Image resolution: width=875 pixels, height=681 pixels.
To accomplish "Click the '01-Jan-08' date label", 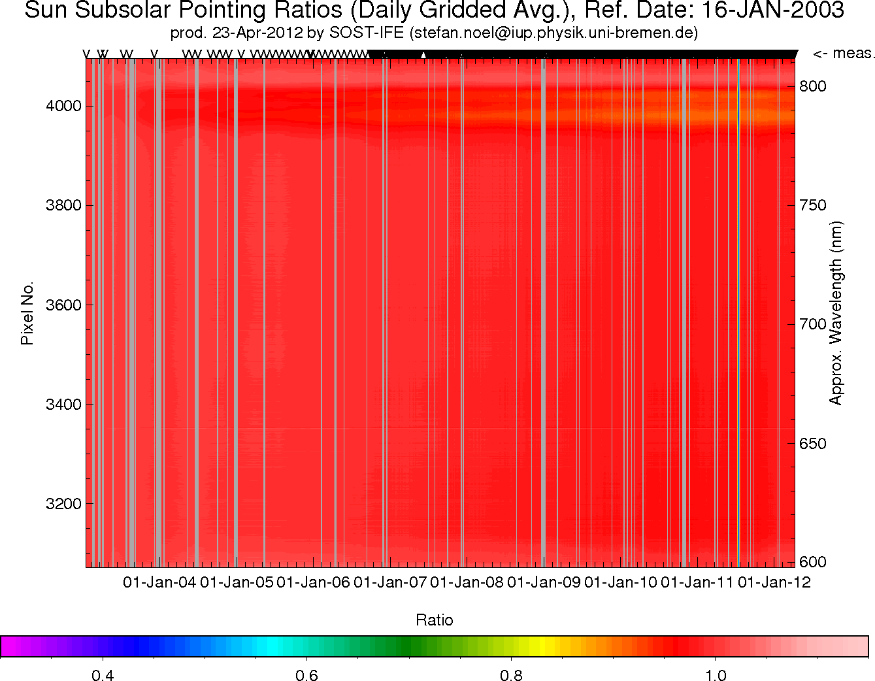I will click(467, 582).
